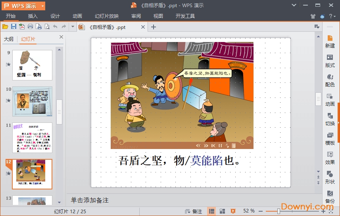Open the 动画 ribbon tab
Screen dimensions: 340x216
point(77,16)
